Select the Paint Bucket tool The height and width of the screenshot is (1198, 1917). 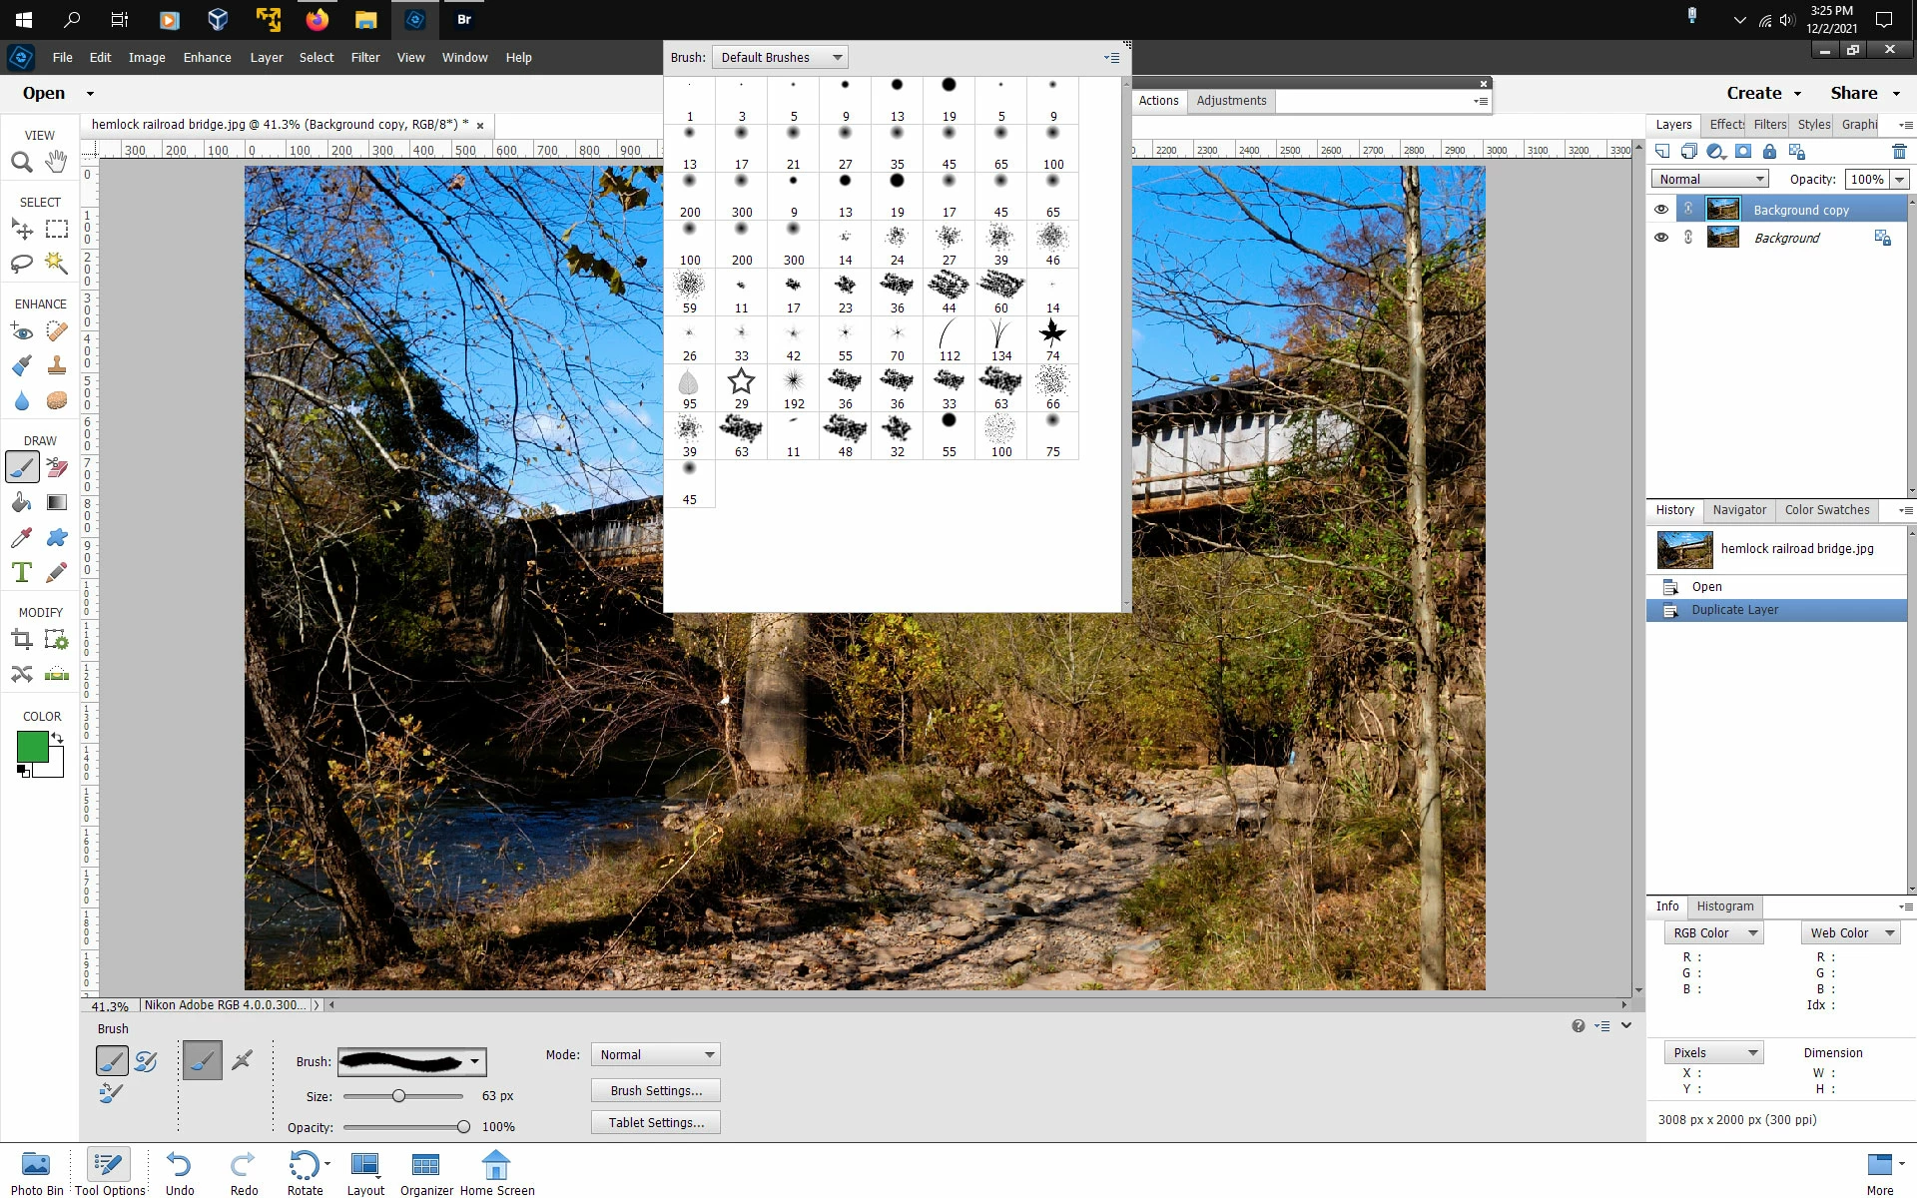click(x=21, y=503)
